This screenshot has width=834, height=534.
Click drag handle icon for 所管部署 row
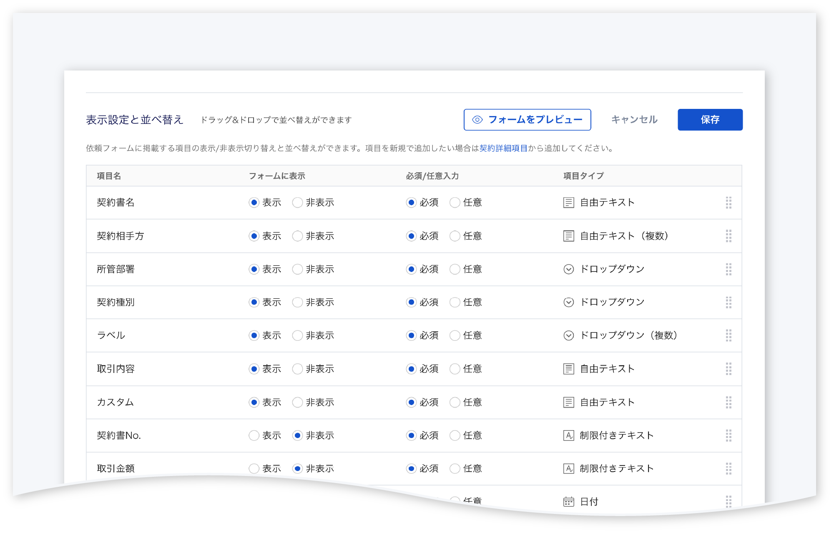click(x=728, y=269)
